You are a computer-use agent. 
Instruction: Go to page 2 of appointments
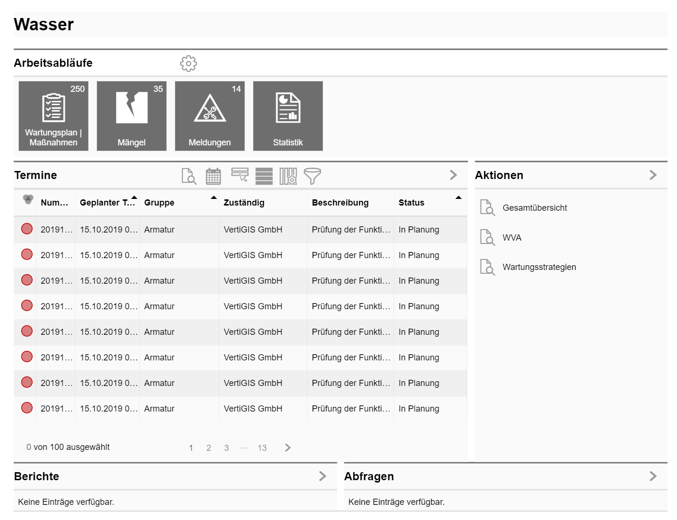[x=208, y=448]
